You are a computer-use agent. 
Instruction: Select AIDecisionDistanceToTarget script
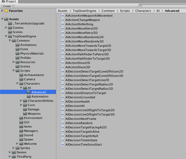[86, 93]
